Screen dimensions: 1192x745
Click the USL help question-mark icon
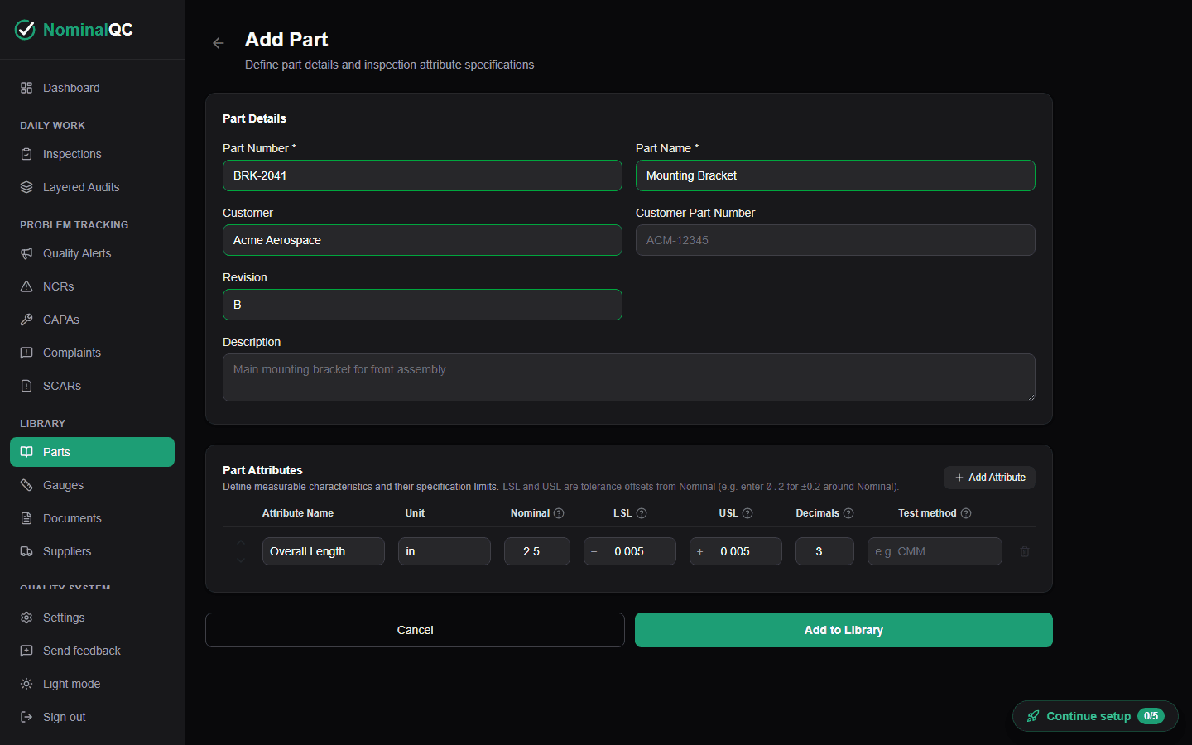[x=747, y=513]
